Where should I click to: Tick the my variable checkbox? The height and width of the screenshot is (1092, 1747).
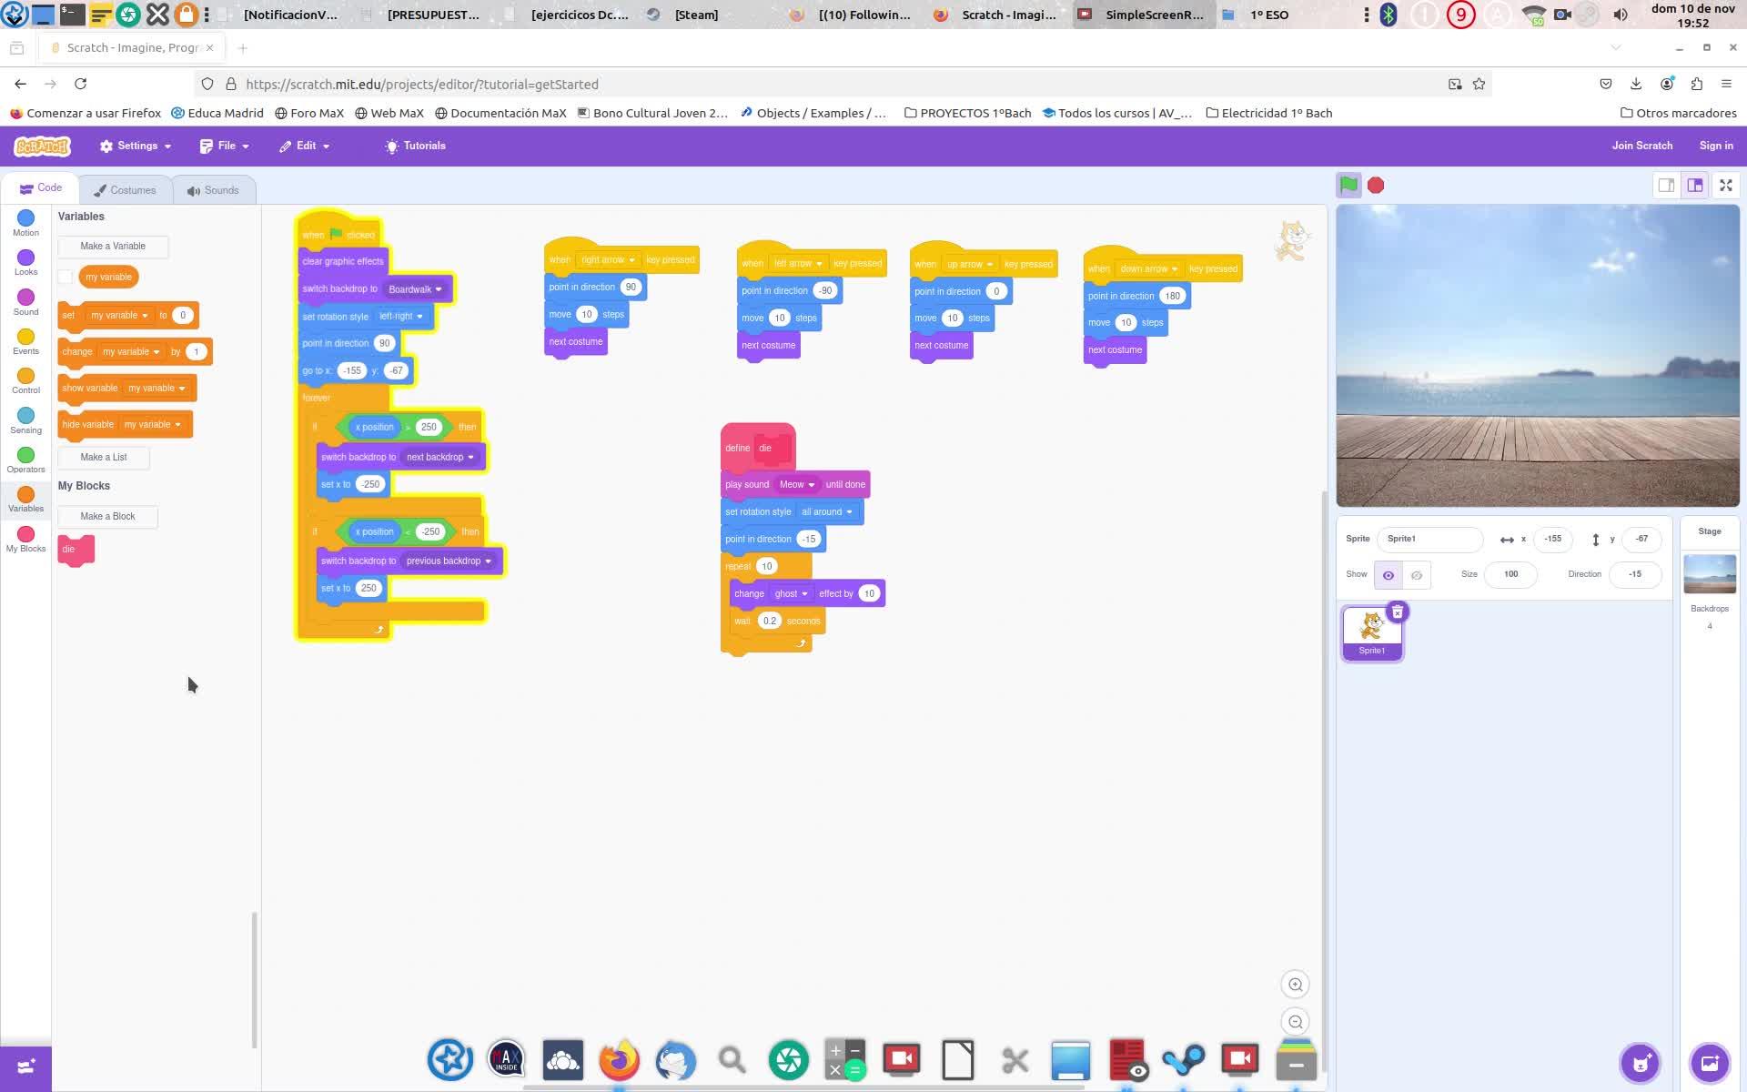point(66,277)
